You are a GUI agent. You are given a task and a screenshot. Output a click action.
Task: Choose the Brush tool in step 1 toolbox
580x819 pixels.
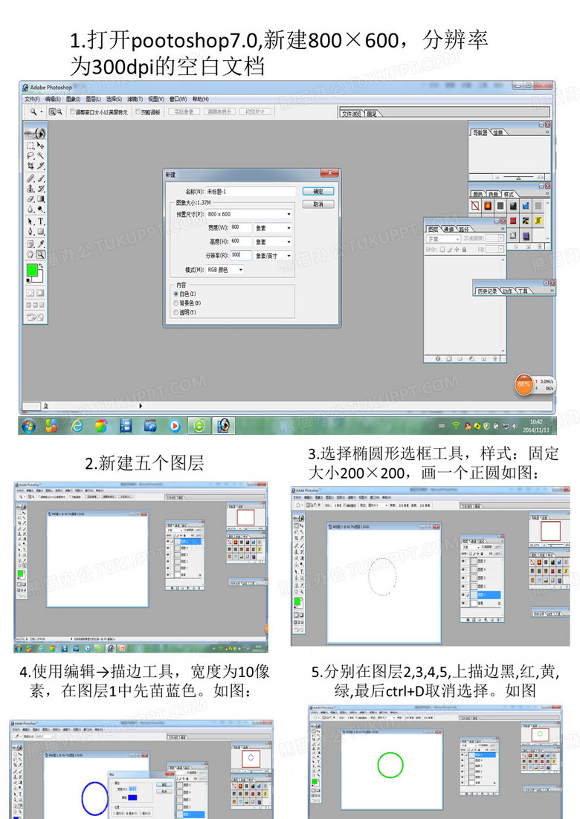coord(41,178)
